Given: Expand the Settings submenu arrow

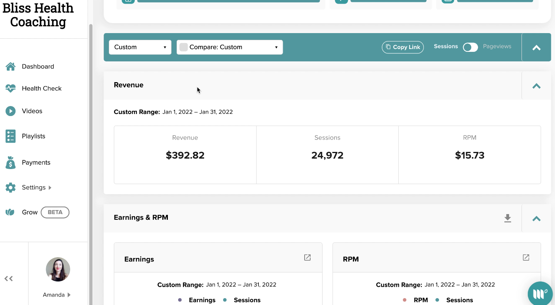Looking at the screenshot, I should pos(50,187).
